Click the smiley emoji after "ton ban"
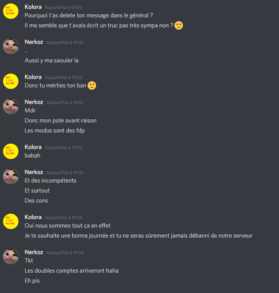 (92, 85)
